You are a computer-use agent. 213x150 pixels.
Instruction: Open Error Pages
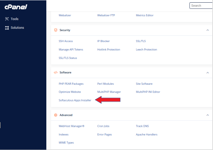[105, 134]
